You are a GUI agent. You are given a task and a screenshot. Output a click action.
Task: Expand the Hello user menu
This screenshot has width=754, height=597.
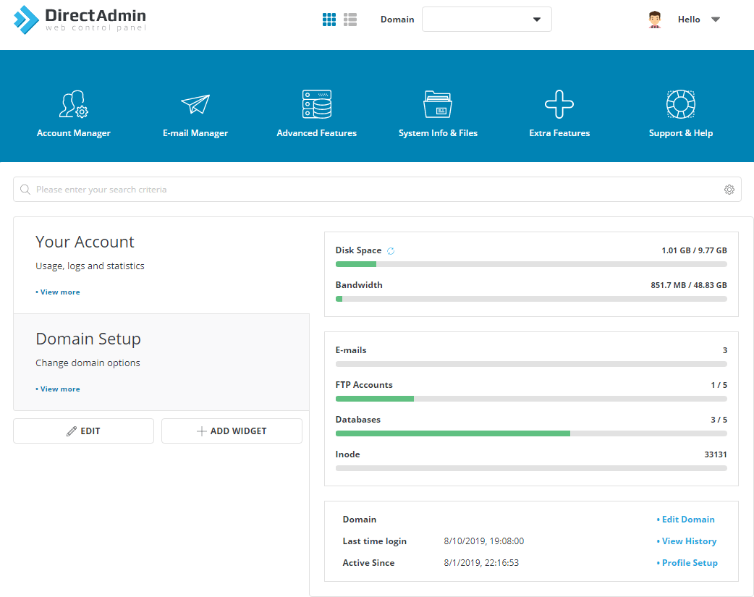(x=698, y=20)
